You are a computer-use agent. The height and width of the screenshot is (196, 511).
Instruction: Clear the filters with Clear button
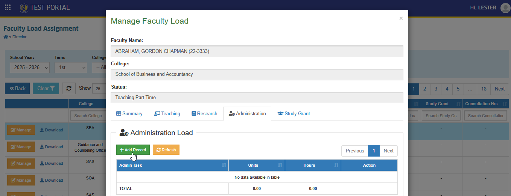46,89
